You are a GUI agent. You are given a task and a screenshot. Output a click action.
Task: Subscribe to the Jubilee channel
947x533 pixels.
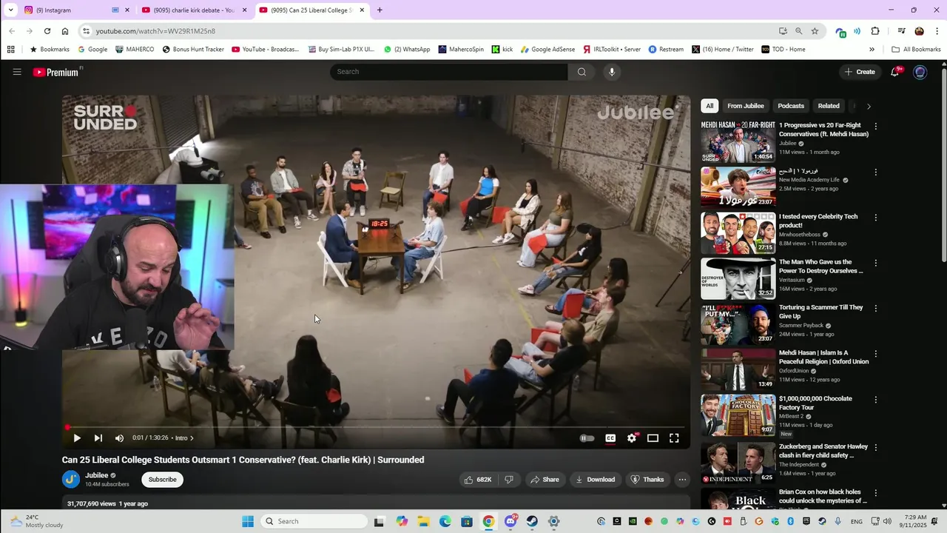(162, 480)
